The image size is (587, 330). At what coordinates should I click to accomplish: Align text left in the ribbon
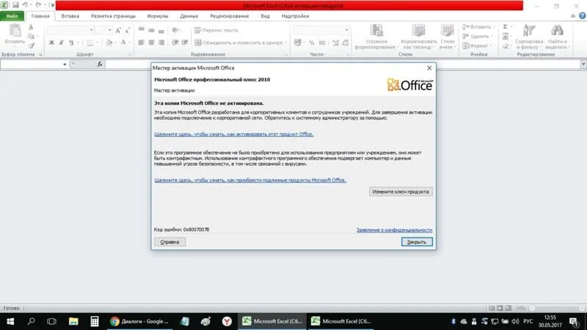pos(141,43)
